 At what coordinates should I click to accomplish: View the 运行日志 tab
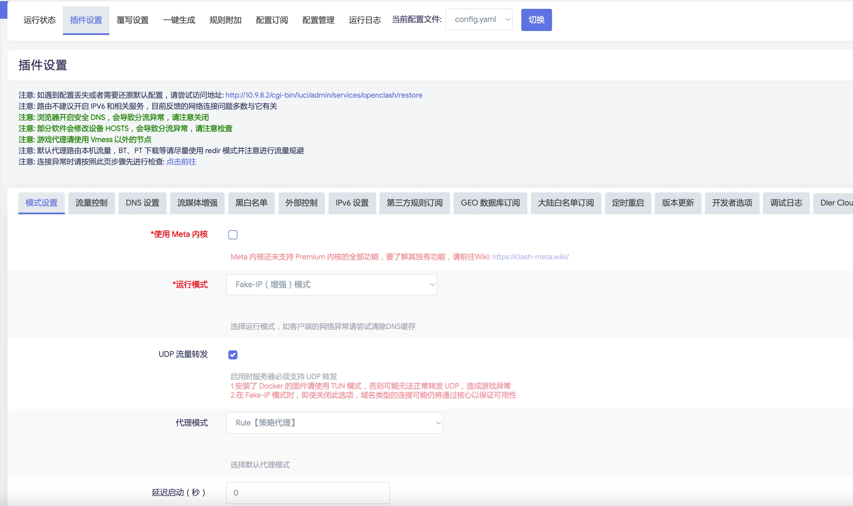tap(365, 20)
